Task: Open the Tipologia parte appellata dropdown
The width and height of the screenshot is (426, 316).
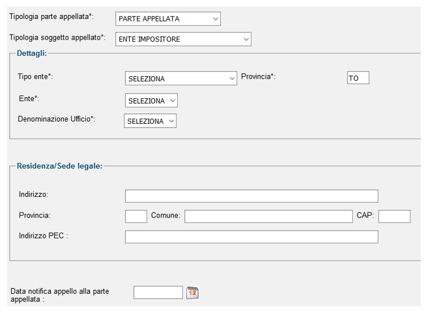Action: tap(168, 19)
